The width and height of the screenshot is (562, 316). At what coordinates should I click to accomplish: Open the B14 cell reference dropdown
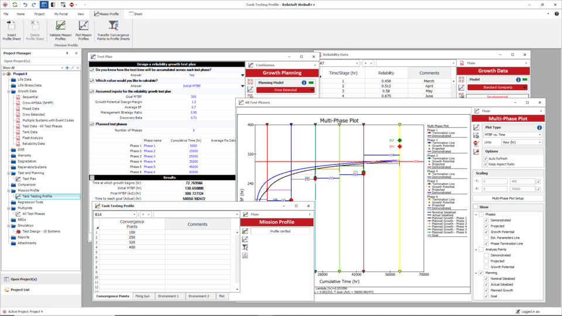(134, 215)
